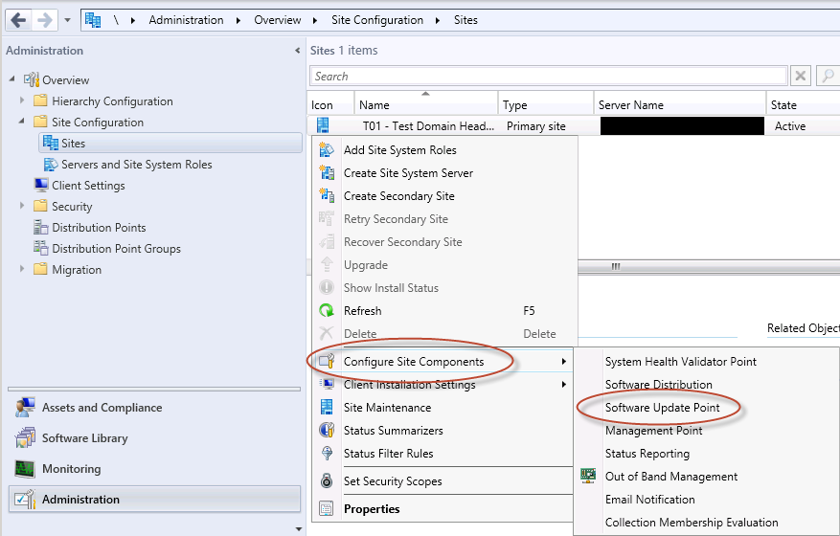Choose Add Site System Roles

[399, 150]
